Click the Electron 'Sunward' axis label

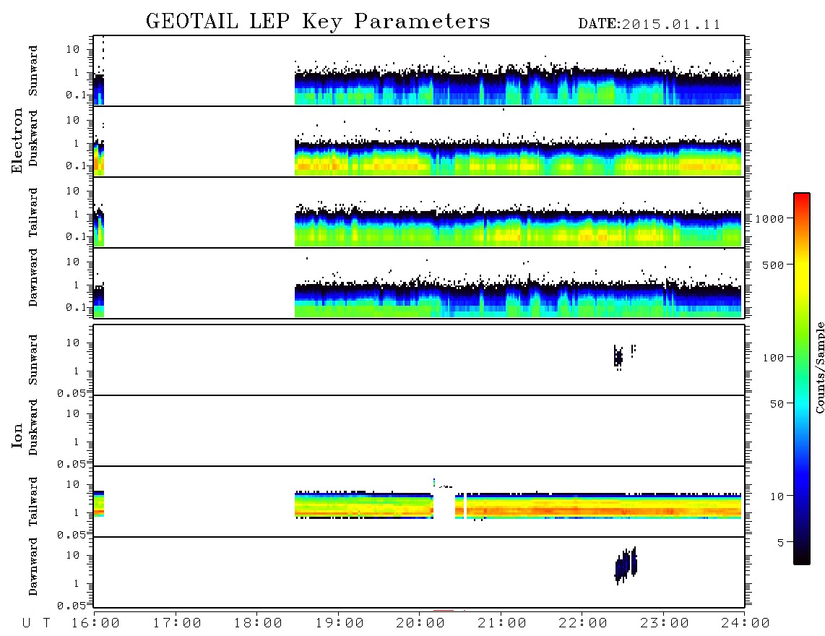click(x=33, y=71)
